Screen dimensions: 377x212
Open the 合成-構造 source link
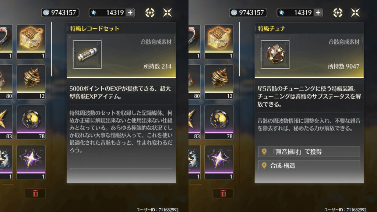click(309, 165)
